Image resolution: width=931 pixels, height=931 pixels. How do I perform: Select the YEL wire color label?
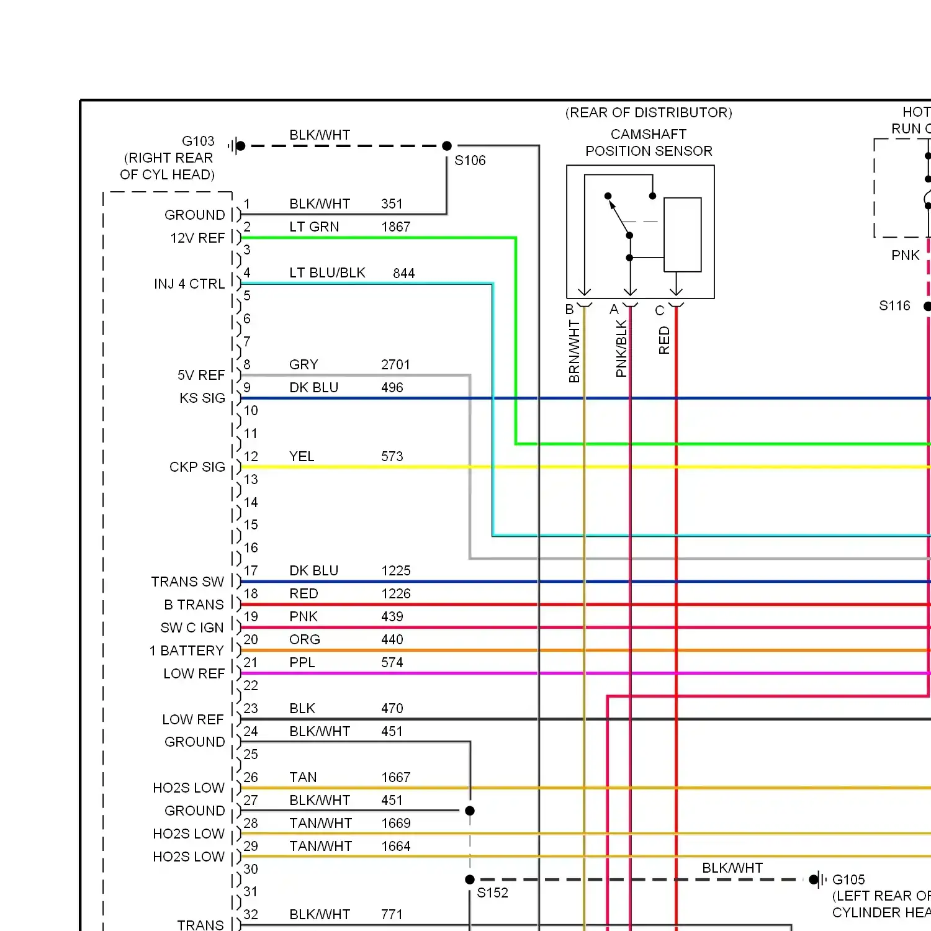coord(302,456)
